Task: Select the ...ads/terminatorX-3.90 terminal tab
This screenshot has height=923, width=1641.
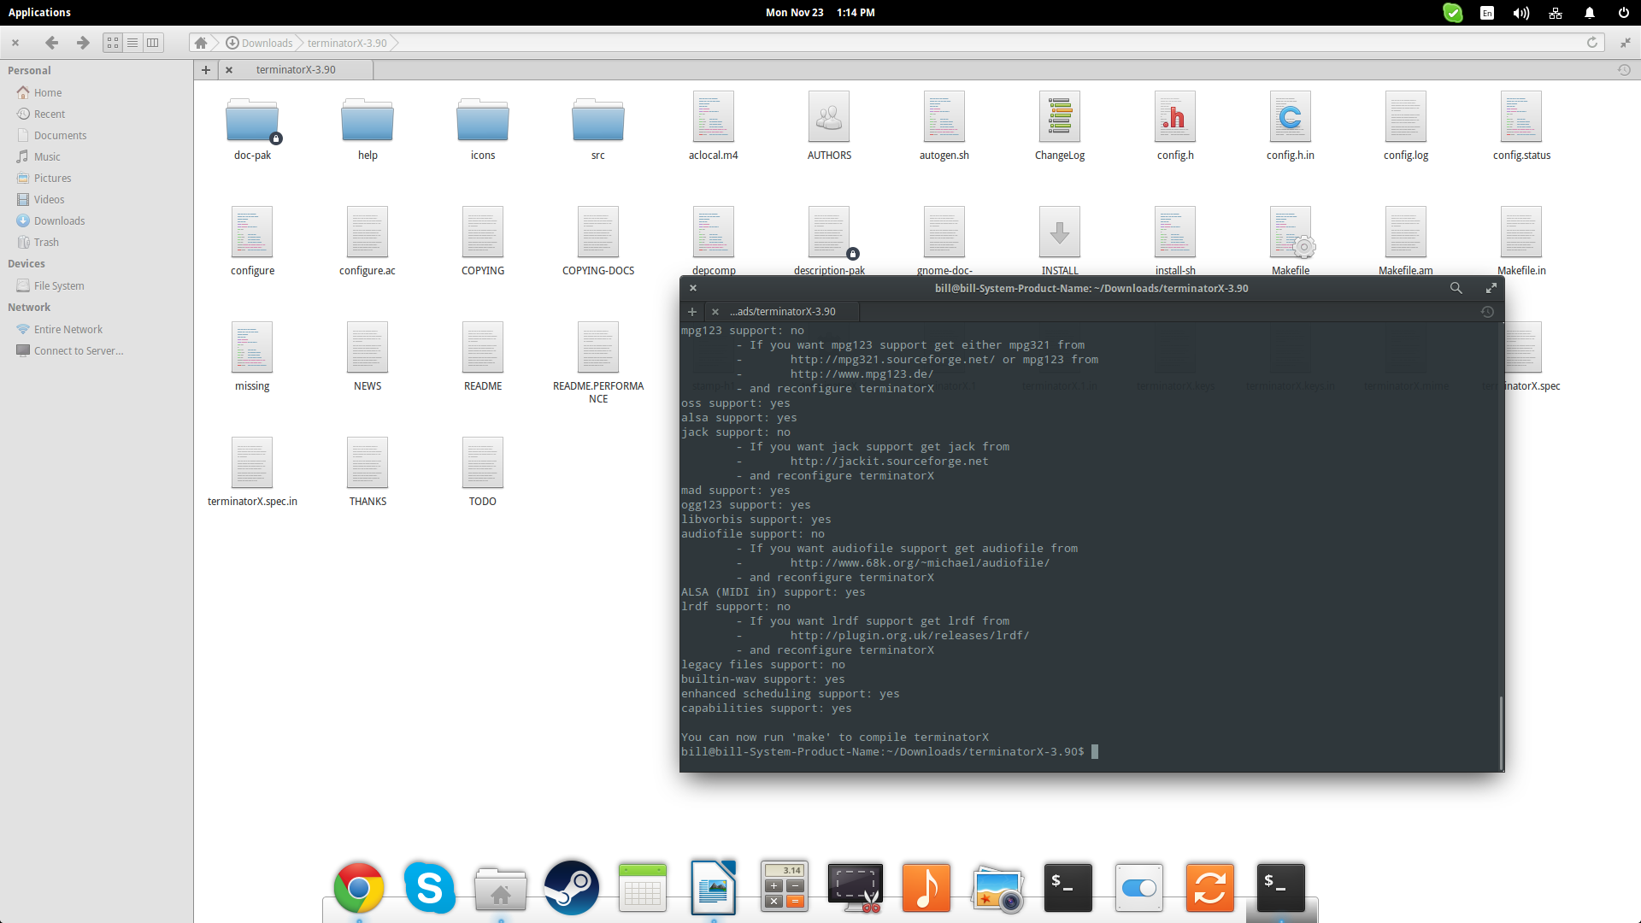Action: tap(782, 312)
